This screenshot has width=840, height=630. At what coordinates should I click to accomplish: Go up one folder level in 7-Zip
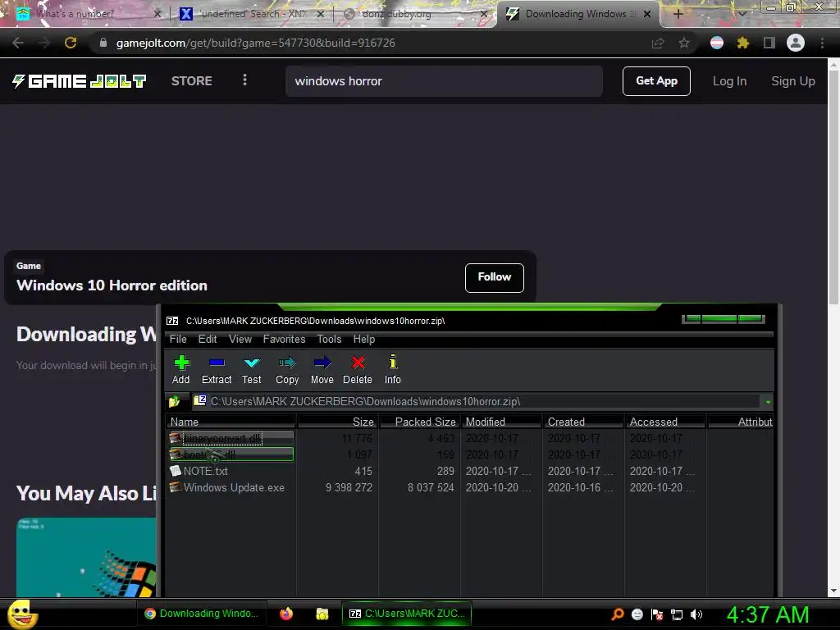pos(175,401)
